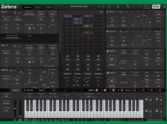Image resolution: width=167 pixels, height=124 pixels.
Task: Open the Voice Alloc Continue dropdown
Action: [6, 103]
